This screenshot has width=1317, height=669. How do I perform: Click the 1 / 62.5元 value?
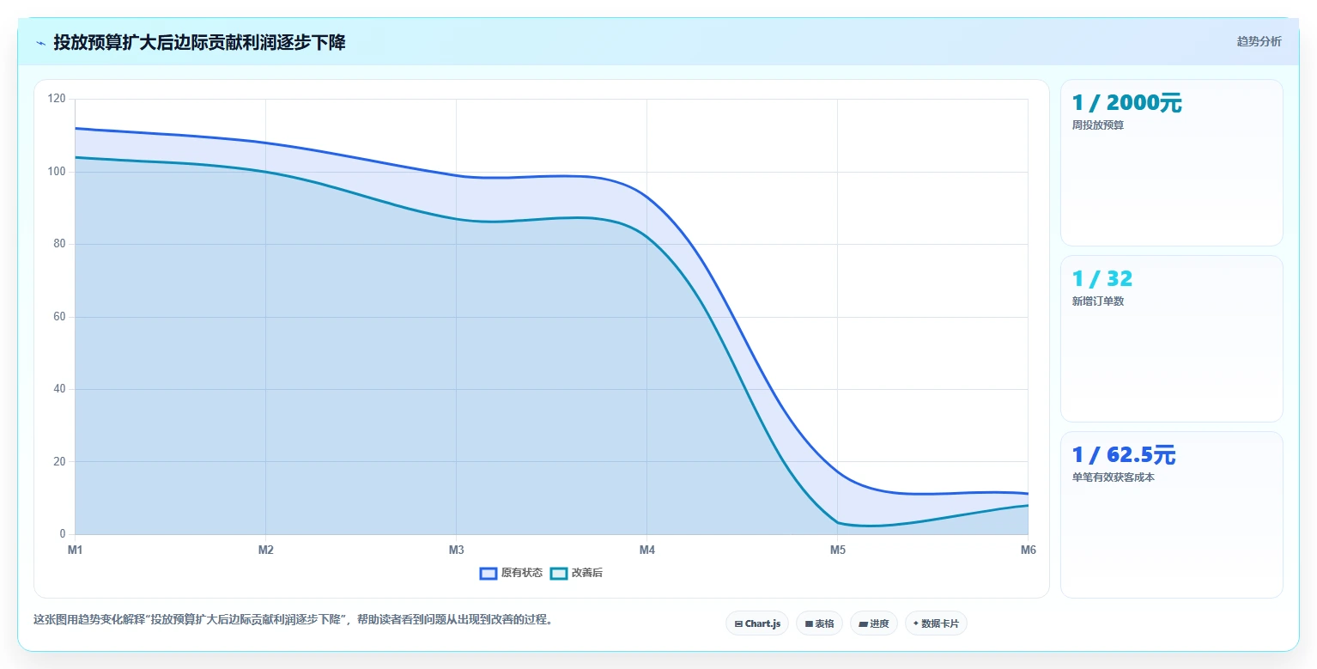click(1124, 455)
